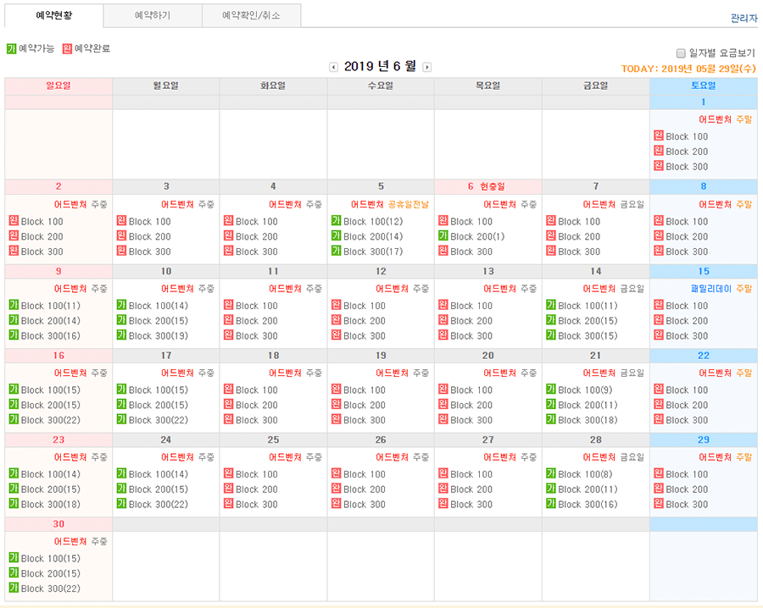Image resolution: width=763 pixels, height=608 pixels.
Task: Select Block 200(15) on June 23
Action: (x=51, y=489)
